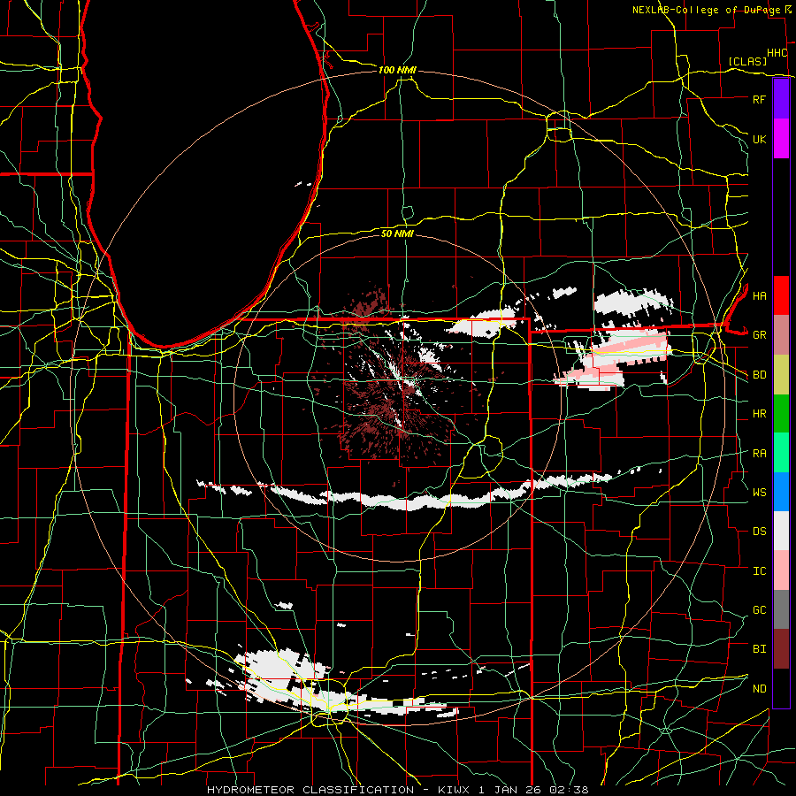Click the 'ND' legend label
Viewport: 796px width, 796px height.
759,689
